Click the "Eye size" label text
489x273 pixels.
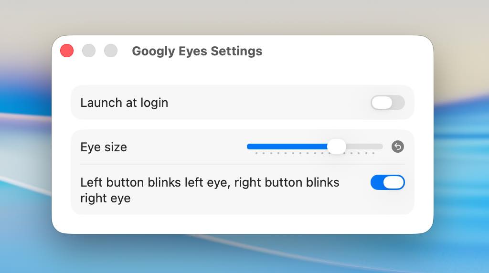coord(104,147)
